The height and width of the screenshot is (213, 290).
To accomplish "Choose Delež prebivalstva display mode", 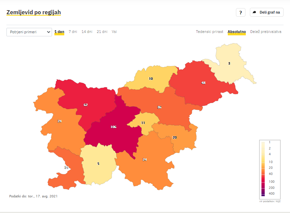I will tap(266, 32).
